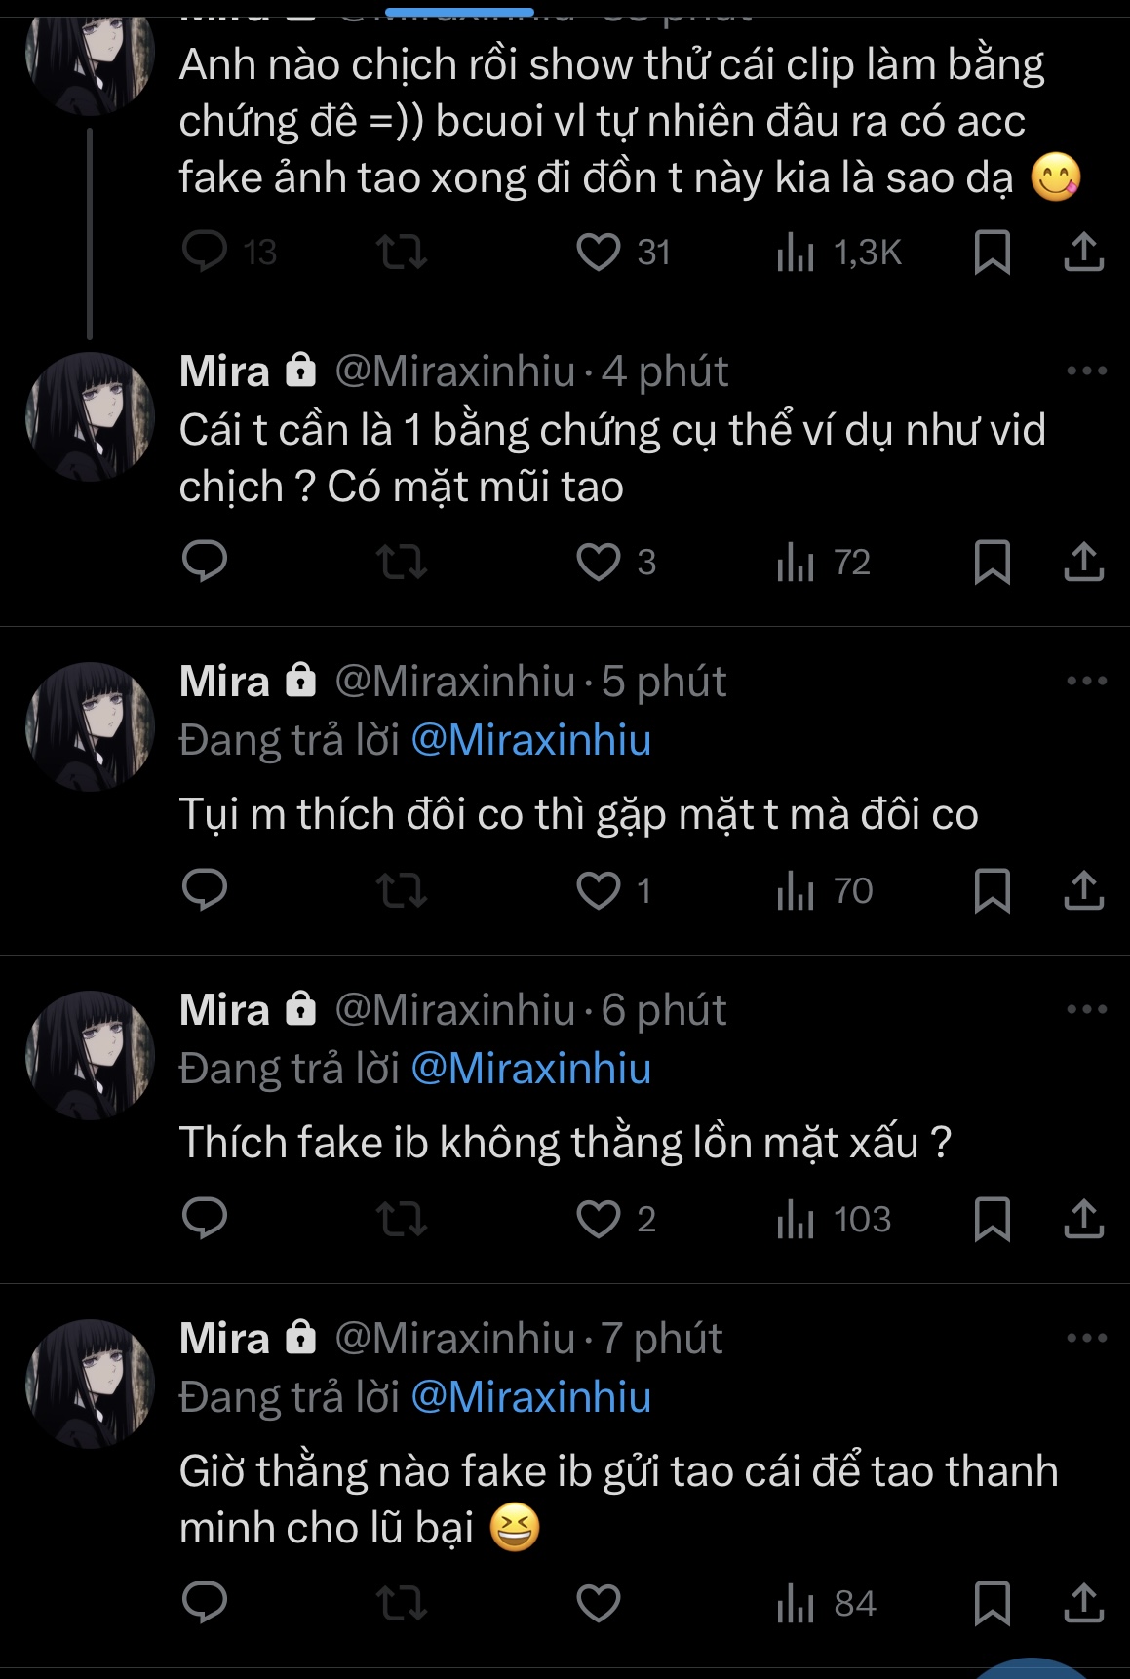Like the tweet posted 7 phút ago

click(x=599, y=1603)
